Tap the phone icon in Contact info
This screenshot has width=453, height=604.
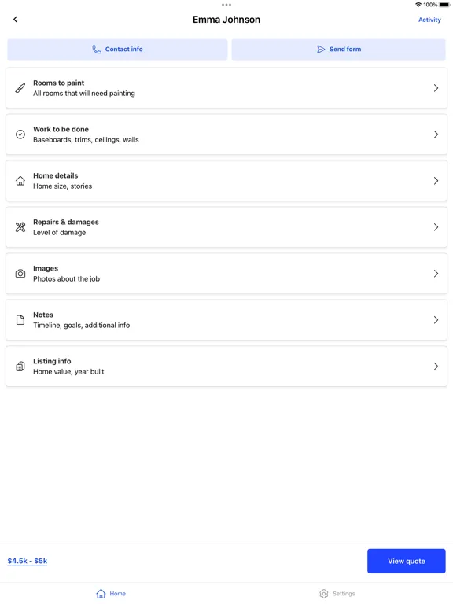pos(97,50)
